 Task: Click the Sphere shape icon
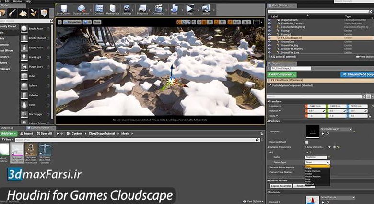(x=24, y=86)
